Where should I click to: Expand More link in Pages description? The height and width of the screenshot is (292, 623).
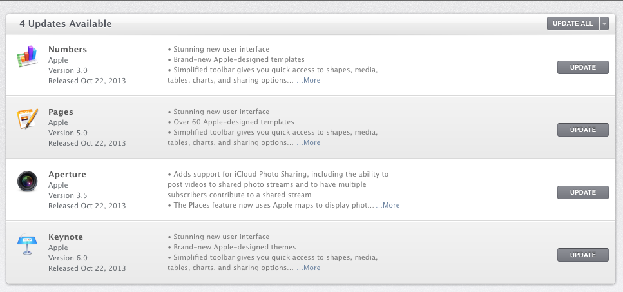pyautogui.click(x=312, y=143)
